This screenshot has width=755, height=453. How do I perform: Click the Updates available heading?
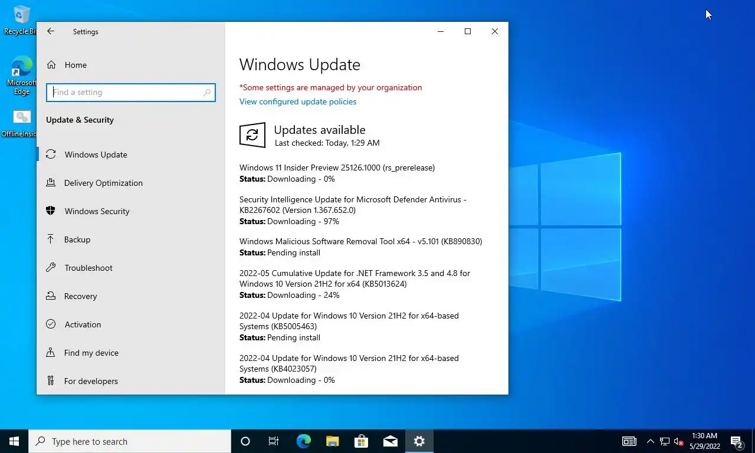tap(320, 130)
